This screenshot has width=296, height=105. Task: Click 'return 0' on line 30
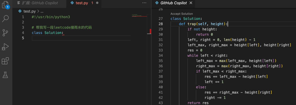coord(204,35)
